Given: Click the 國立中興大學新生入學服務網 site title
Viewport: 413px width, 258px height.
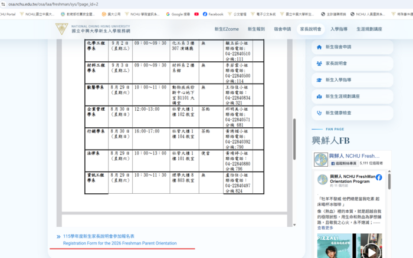Looking at the screenshot, I should tap(101, 31).
